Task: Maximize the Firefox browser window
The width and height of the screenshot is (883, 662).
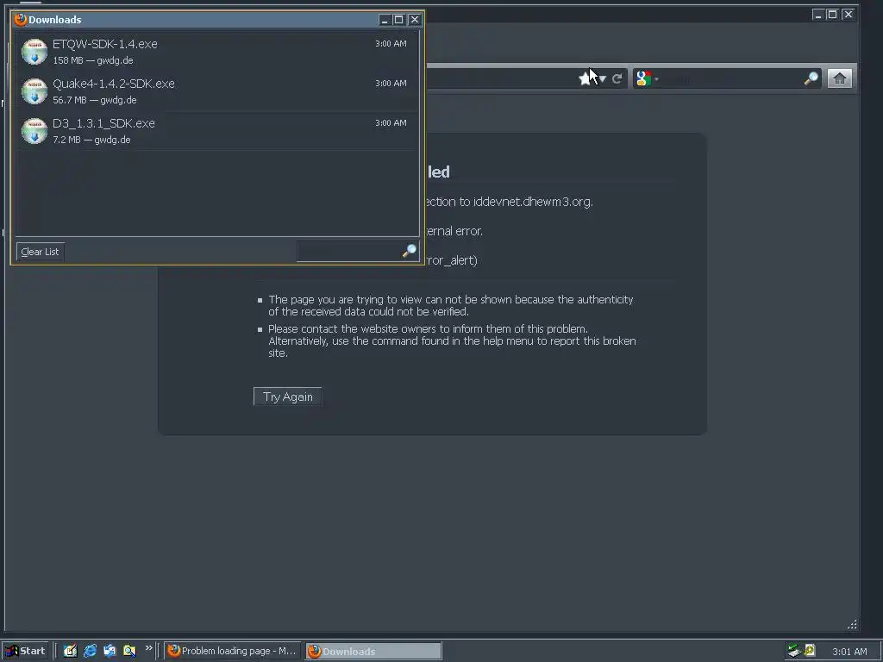Action: click(x=832, y=15)
